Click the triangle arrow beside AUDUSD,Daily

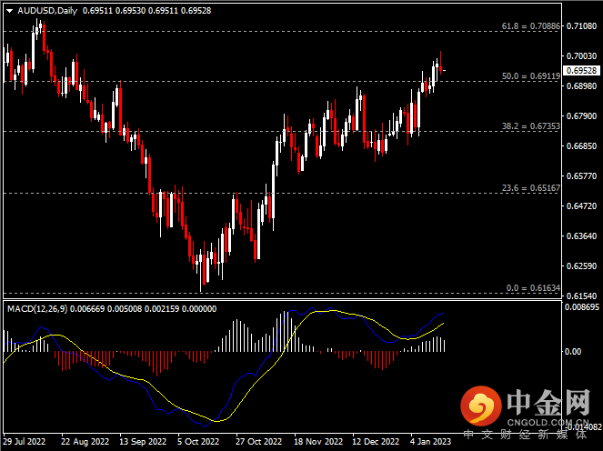click(x=9, y=10)
